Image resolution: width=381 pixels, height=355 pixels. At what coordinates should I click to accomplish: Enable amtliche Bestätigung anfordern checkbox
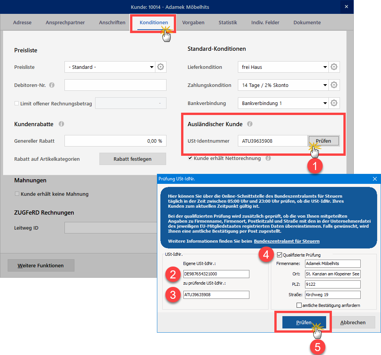[x=299, y=305]
